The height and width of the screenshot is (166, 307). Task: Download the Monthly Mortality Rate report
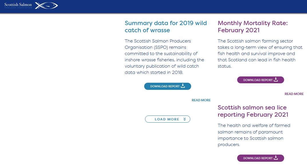[x=260, y=80]
